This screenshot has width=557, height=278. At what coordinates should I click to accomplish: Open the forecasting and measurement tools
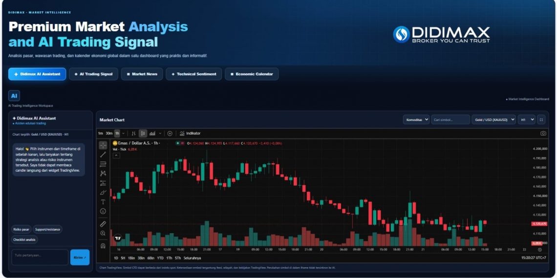(103, 183)
